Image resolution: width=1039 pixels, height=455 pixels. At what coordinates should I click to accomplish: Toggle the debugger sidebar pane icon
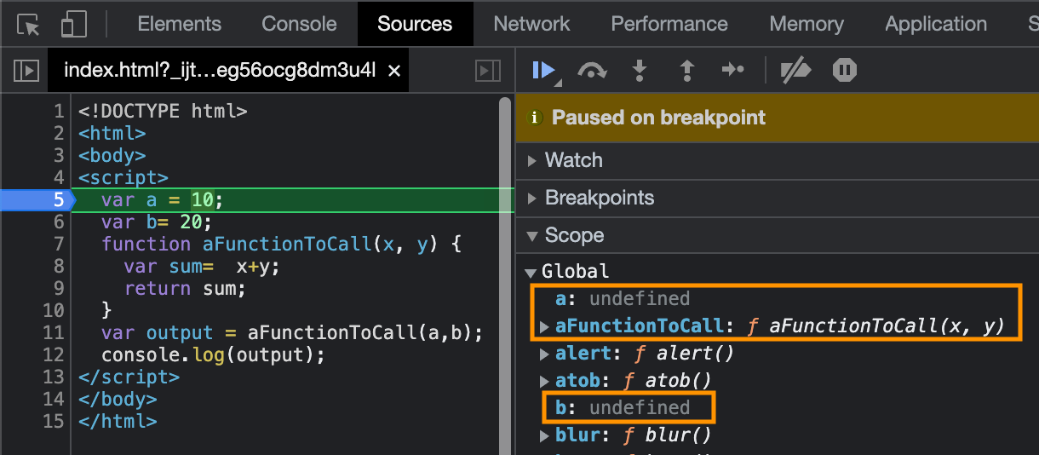coord(488,71)
